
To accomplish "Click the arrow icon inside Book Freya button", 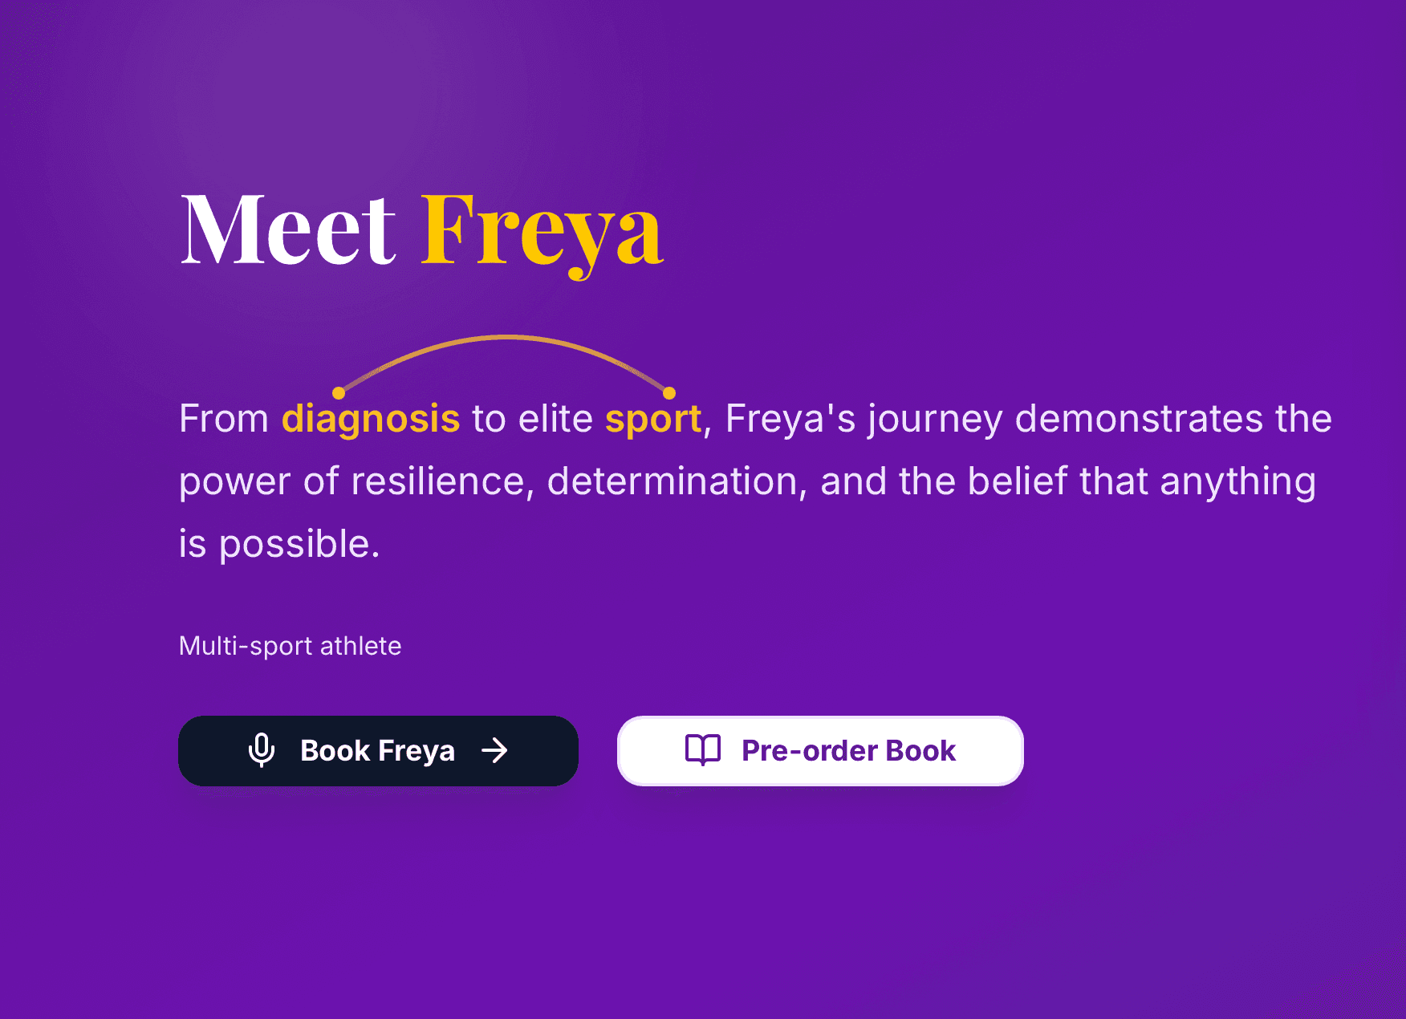I will (x=495, y=750).
